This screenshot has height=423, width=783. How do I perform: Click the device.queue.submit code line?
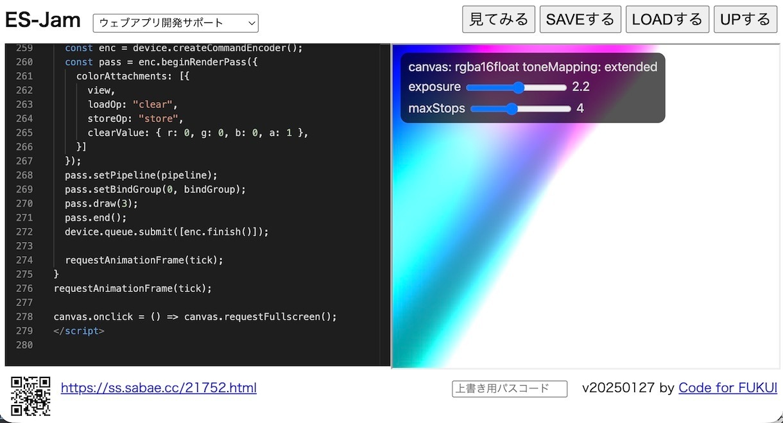(x=166, y=232)
